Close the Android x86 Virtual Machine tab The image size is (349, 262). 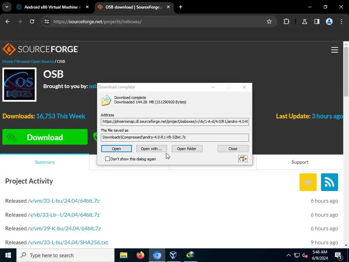coord(87,7)
